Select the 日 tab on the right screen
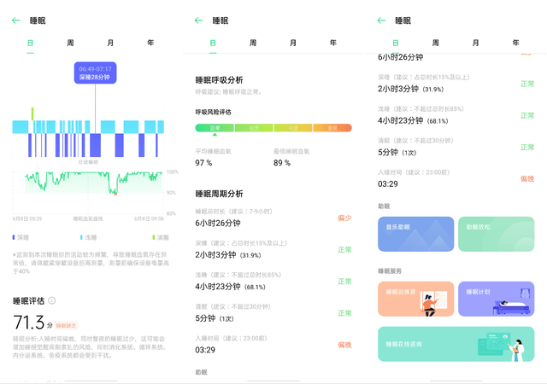This screenshot has width=547, height=384. (x=396, y=43)
